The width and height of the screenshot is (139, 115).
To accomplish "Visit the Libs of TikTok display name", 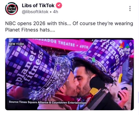I will coord(38,6).
